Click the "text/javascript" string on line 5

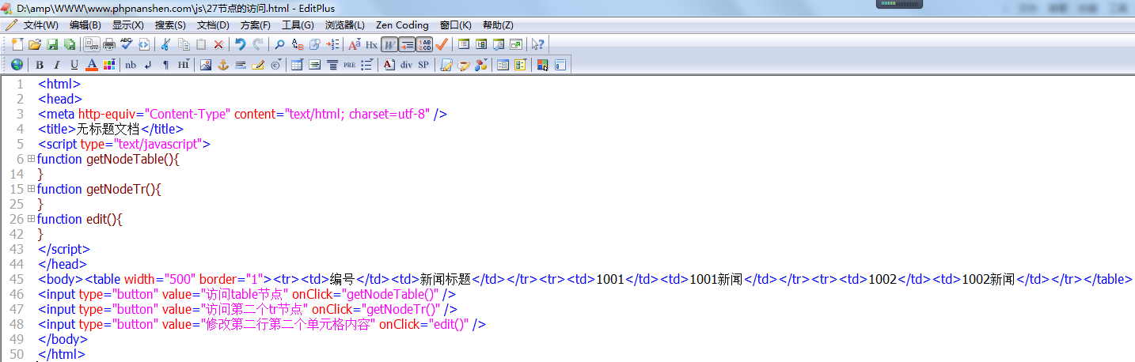[x=158, y=144]
